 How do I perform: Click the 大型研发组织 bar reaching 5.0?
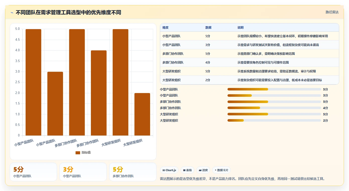coord(121,82)
